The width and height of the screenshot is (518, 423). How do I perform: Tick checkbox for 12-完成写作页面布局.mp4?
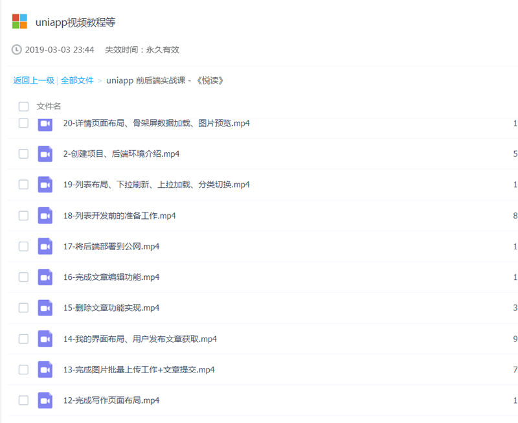coord(23,400)
